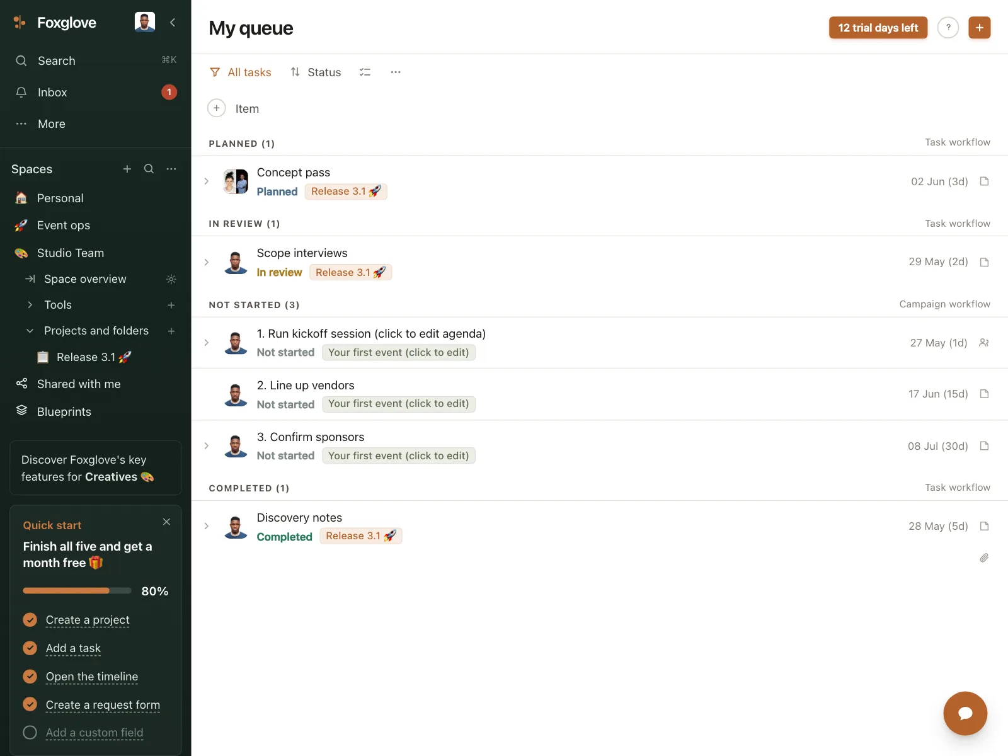Screen dimensions: 1008x756
Task: Toggle the Add a task checkmark
Action: [x=30, y=648]
